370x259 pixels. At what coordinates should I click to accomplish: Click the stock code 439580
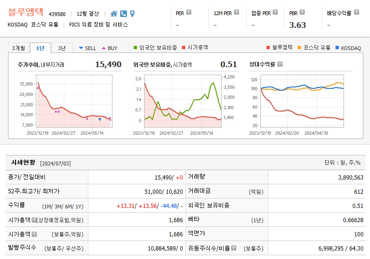tap(57, 14)
